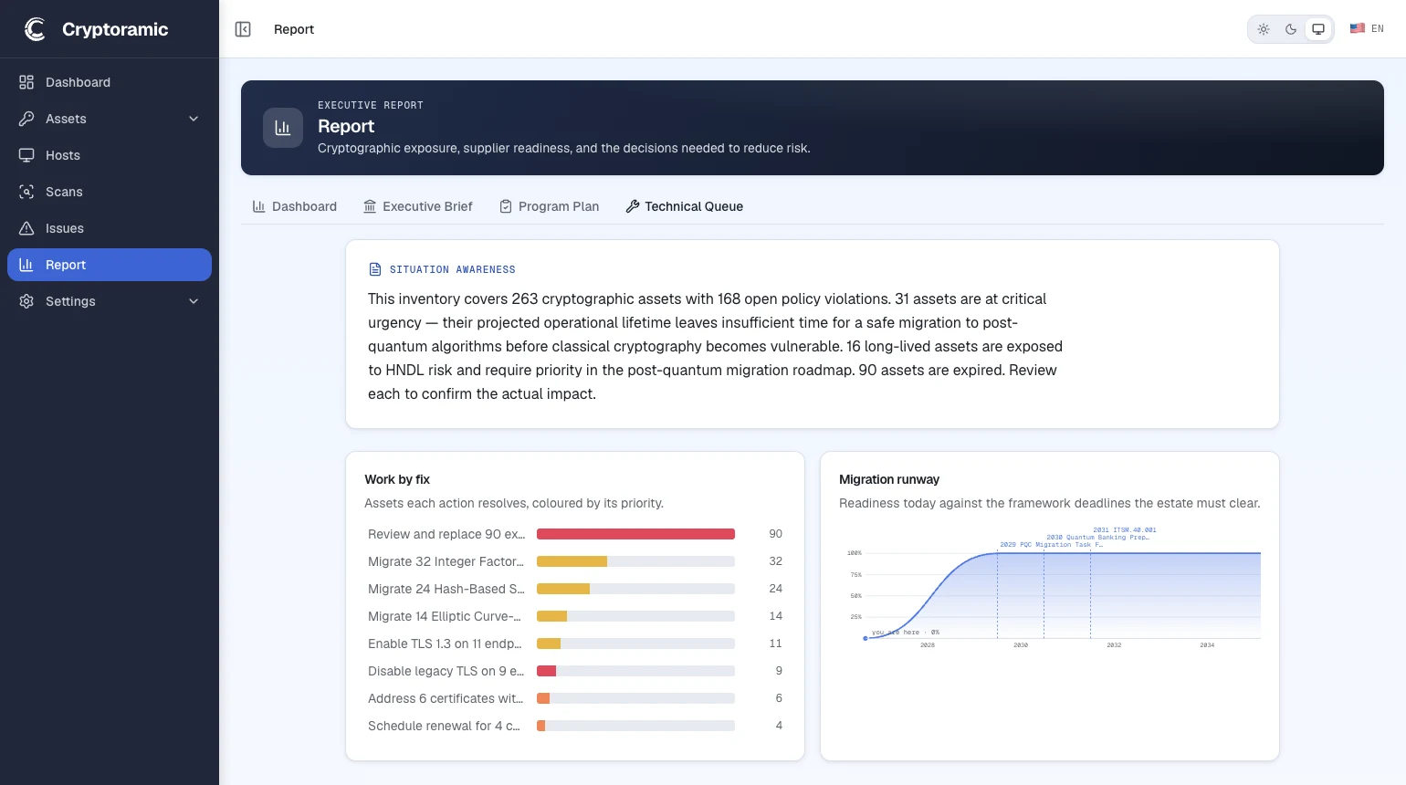This screenshot has width=1406, height=785.
Task: Open Issues warning triangle item
Action: point(110,228)
